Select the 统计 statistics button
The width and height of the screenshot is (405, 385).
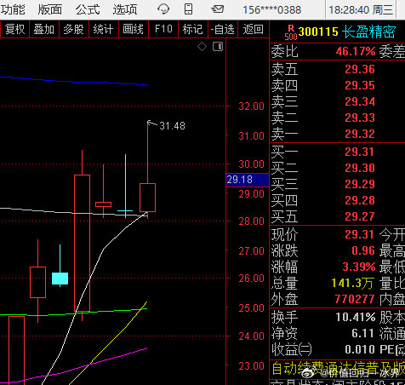click(x=103, y=29)
